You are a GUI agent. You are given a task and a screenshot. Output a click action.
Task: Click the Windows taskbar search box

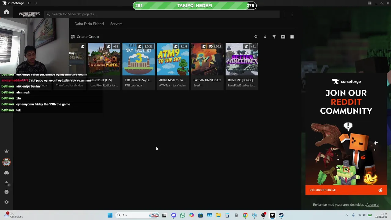[x=137, y=215]
